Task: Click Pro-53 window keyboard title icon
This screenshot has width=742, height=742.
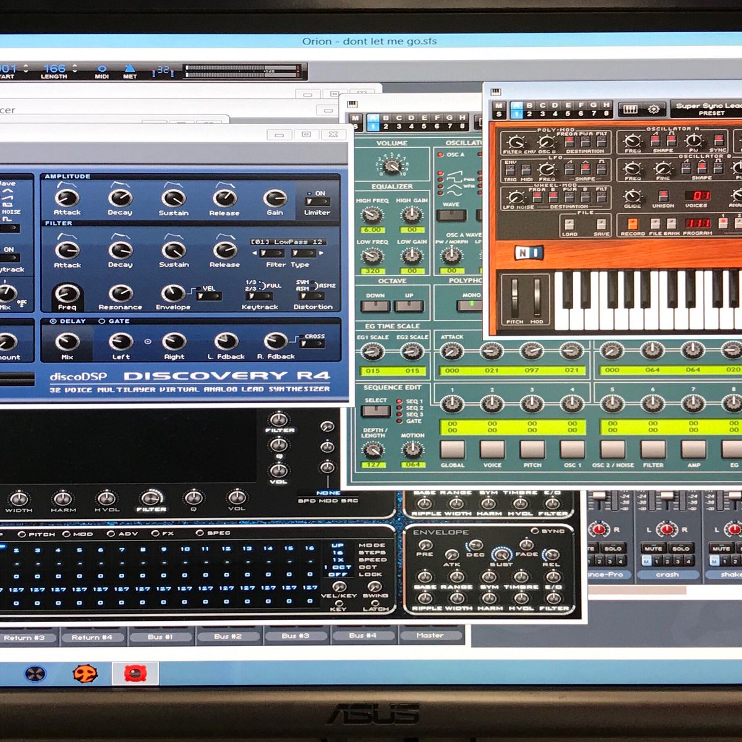Action: tap(495, 92)
